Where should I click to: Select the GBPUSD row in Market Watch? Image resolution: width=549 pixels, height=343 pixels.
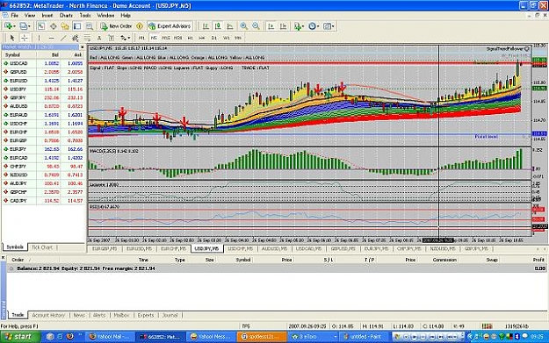tap(43, 72)
